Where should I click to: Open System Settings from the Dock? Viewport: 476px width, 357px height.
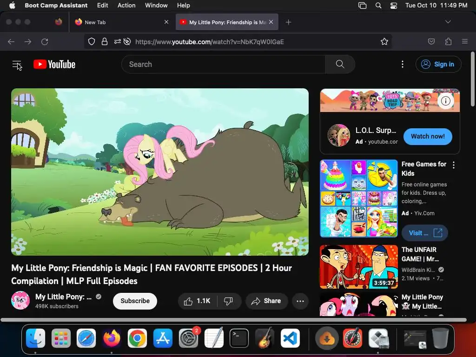pyautogui.click(x=188, y=338)
